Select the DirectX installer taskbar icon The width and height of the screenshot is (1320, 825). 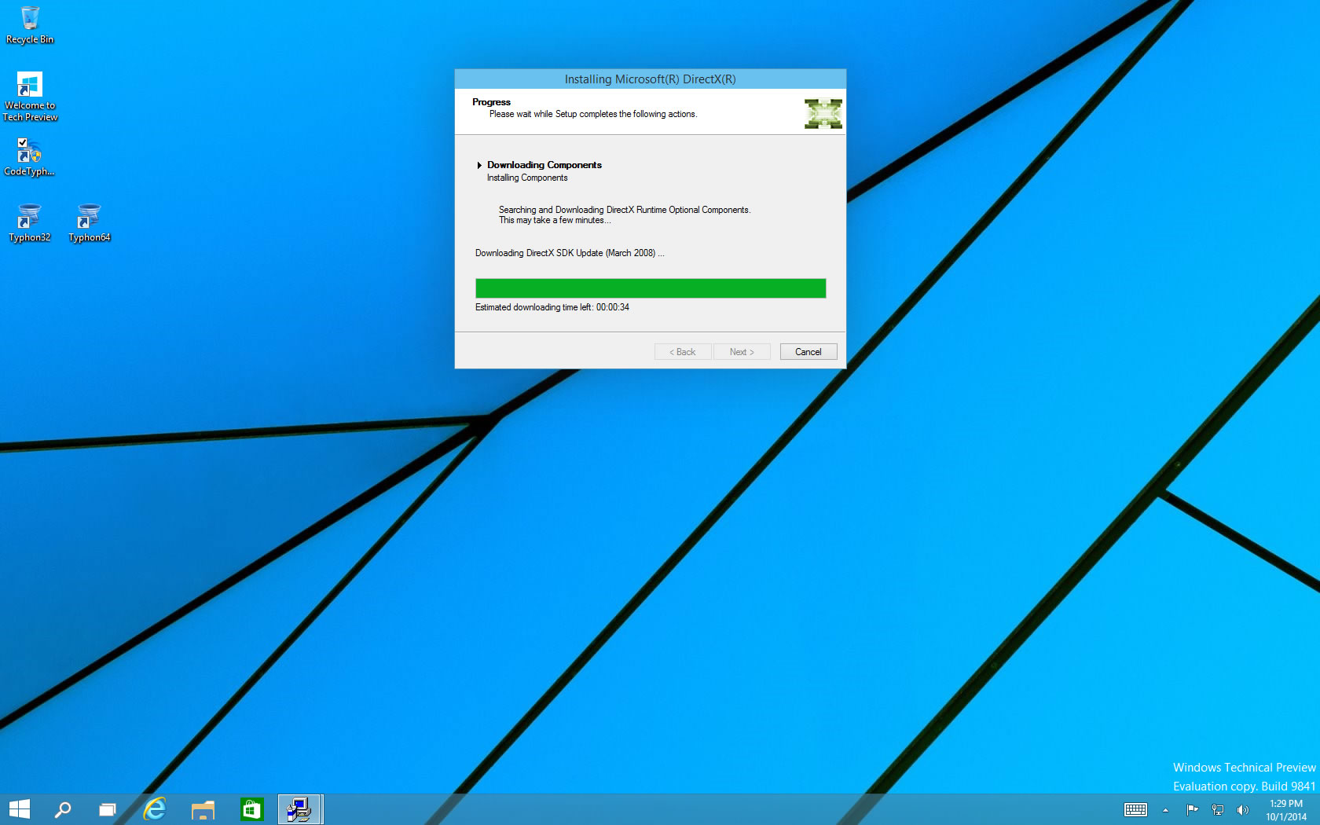click(x=299, y=809)
